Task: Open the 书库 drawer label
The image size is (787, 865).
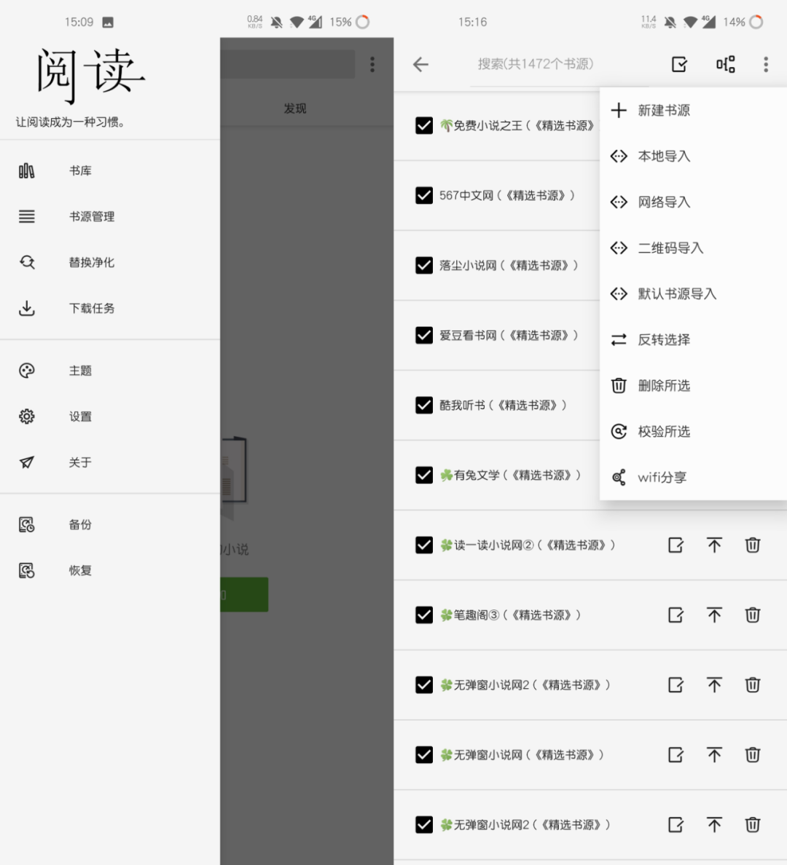Action: click(x=80, y=171)
